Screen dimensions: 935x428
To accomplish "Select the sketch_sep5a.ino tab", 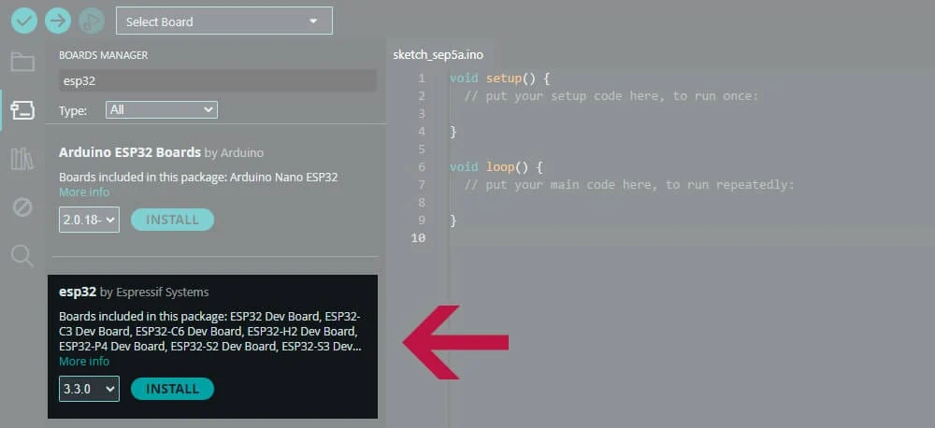I will coord(438,55).
